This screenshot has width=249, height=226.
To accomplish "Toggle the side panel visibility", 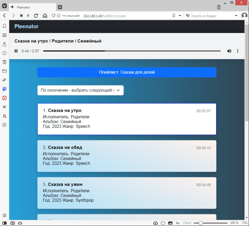I will pyautogui.click(x=4, y=223).
